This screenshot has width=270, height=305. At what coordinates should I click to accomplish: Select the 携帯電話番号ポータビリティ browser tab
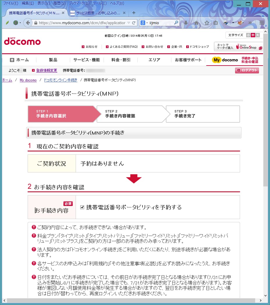coord(34,13)
